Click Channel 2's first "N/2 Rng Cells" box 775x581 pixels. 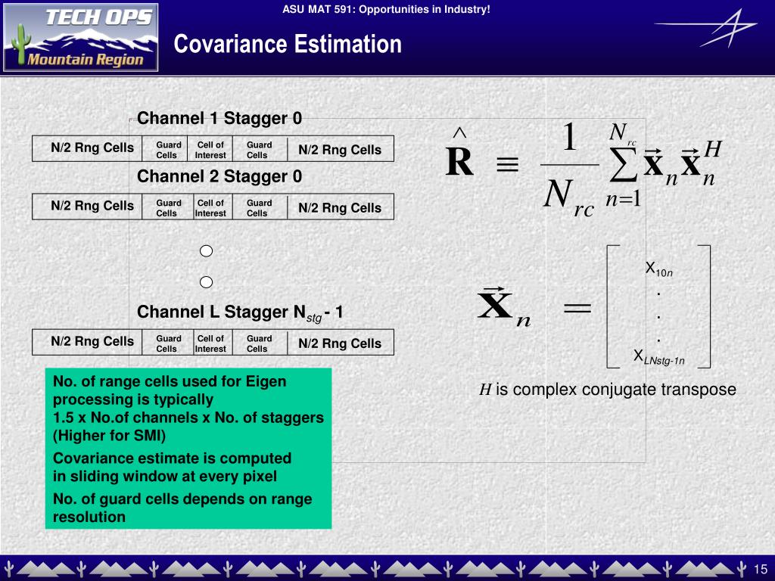tap(87, 207)
